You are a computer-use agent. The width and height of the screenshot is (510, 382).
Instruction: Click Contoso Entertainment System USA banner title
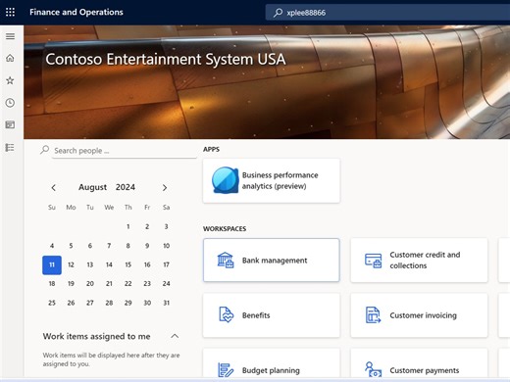point(166,60)
